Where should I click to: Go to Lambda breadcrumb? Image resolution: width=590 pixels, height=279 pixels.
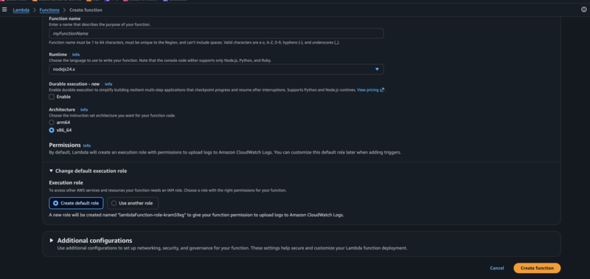click(x=21, y=10)
